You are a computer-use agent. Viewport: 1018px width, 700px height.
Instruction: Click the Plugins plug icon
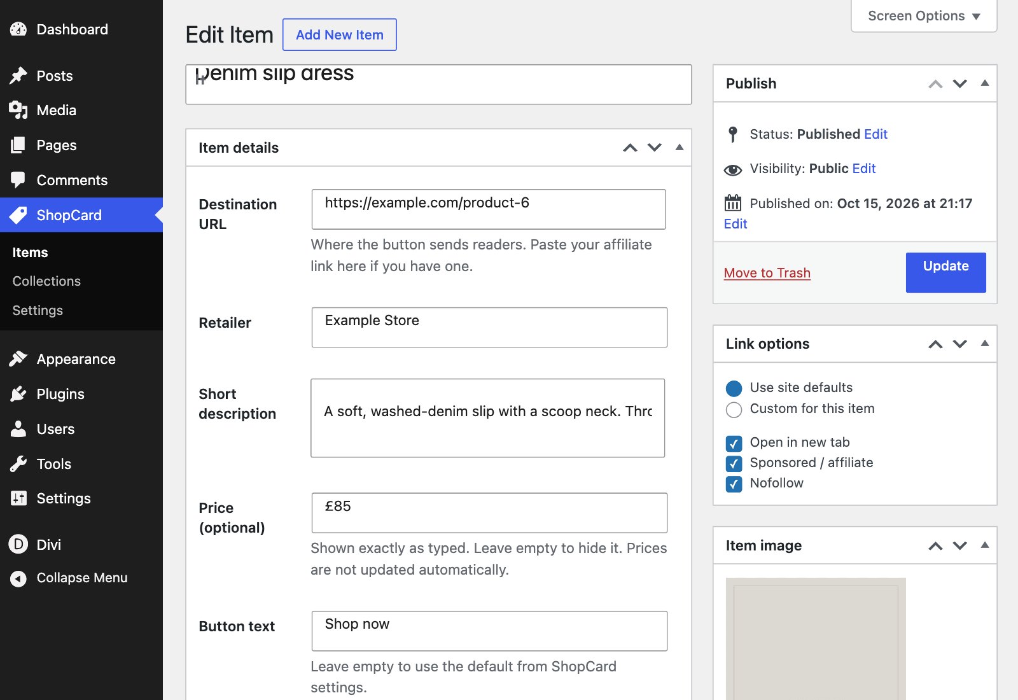(18, 394)
